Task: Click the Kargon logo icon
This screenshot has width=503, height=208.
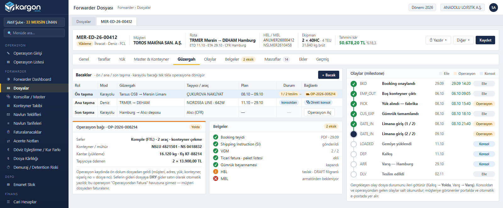Action: coord(9,7)
